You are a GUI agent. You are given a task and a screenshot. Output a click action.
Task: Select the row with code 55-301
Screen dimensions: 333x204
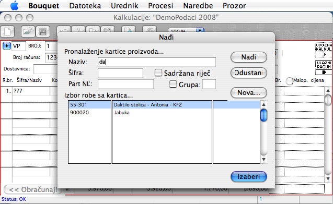click(78, 105)
